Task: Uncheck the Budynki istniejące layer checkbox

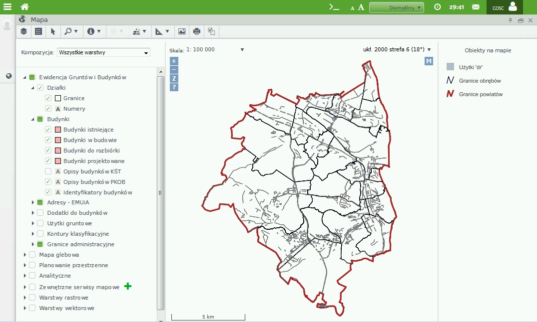Action: coord(48,130)
